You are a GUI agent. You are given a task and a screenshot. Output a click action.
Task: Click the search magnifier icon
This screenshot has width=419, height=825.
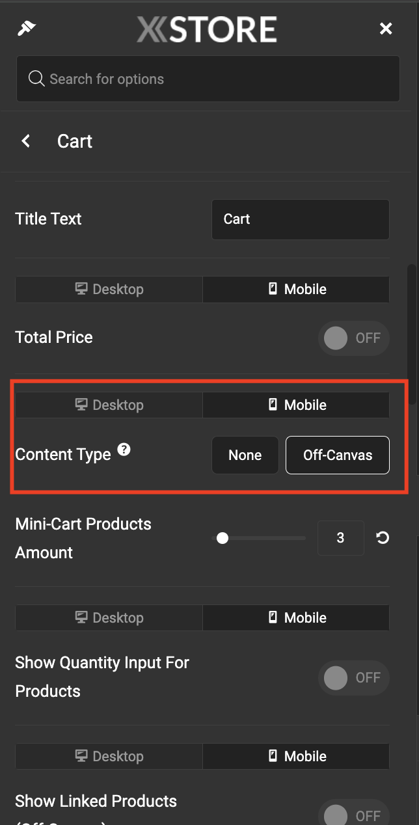tap(36, 79)
